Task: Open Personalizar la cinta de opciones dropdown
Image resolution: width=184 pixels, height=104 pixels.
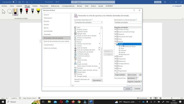Action: coord(128,23)
